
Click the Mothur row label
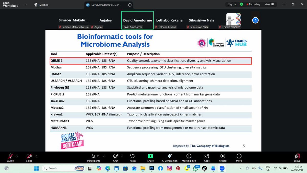pos(56,67)
